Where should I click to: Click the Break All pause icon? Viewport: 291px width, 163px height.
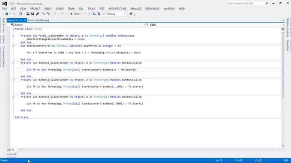pos(85,14)
